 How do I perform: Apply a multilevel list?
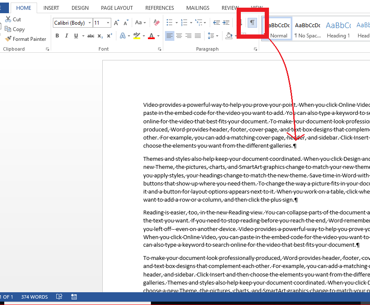pyautogui.click(x=199, y=23)
